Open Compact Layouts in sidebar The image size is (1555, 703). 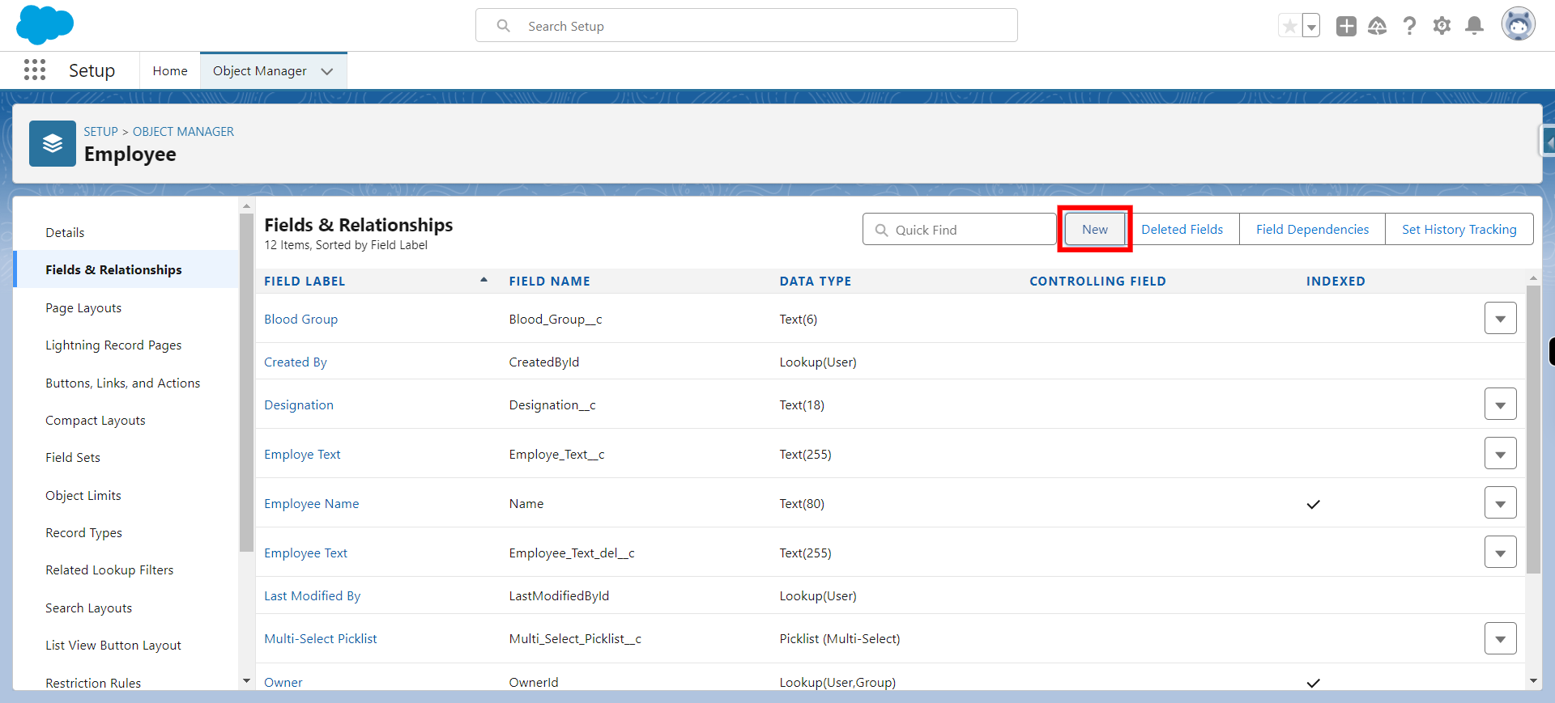96,421
